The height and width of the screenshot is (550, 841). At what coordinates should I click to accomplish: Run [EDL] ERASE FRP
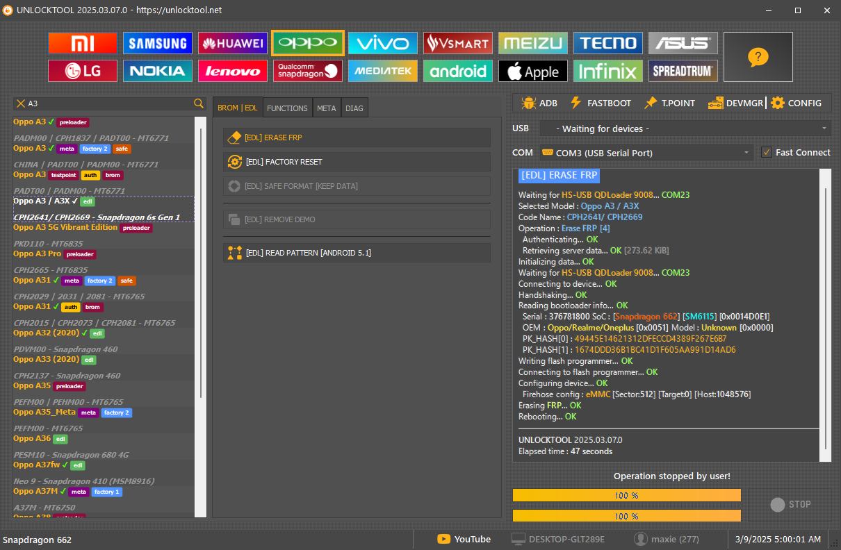(x=357, y=137)
